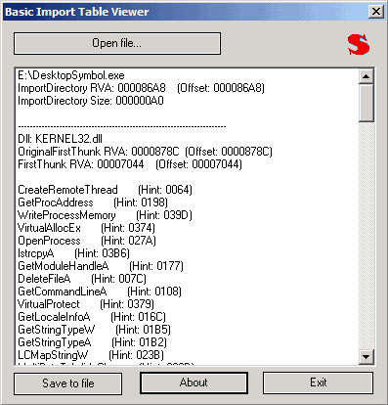Click the Dll: KERNEL32.dll line
The image size is (388, 405).
coord(60,139)
